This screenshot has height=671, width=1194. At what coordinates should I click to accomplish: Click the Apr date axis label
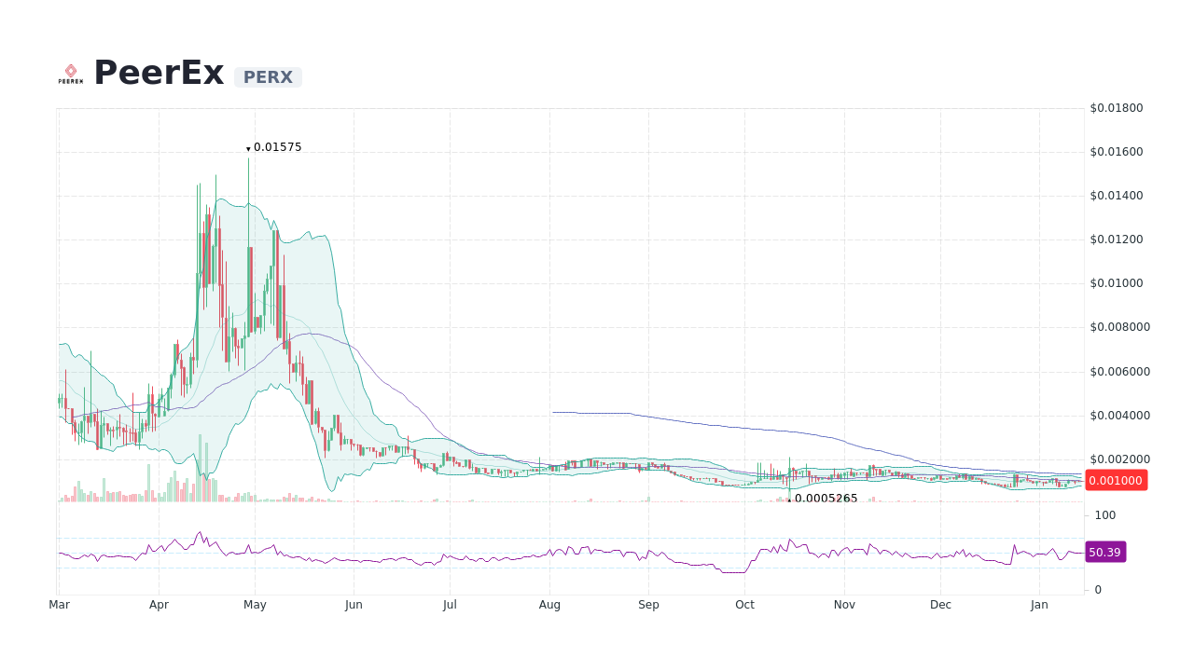(159, 605)
